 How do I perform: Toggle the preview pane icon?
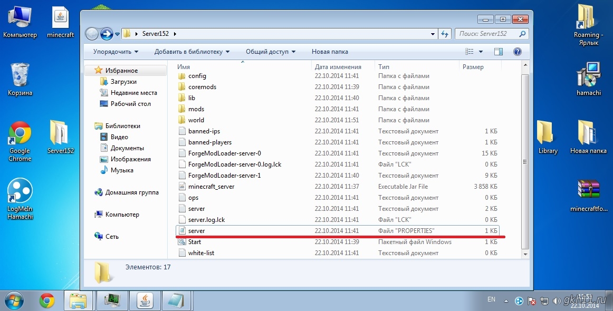tap(499, 52)
